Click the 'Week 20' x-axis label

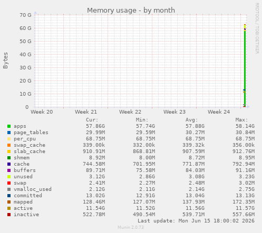(42, 112)
